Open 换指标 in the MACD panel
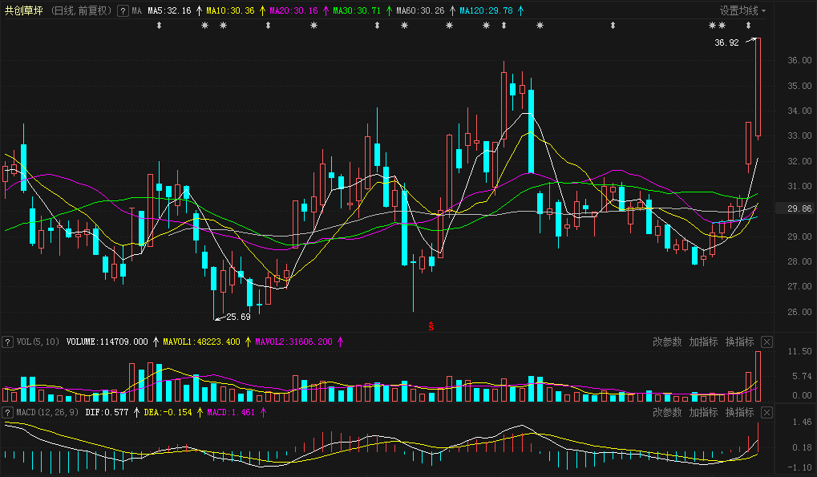 [x=739, y=412]
